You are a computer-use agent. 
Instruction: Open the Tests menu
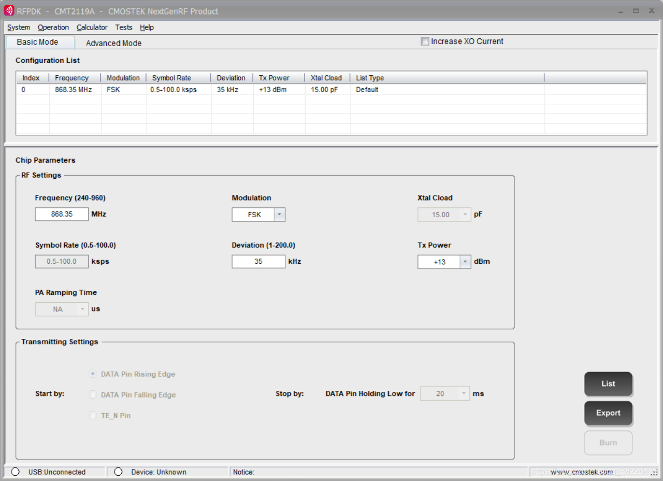tap(124, 27)
